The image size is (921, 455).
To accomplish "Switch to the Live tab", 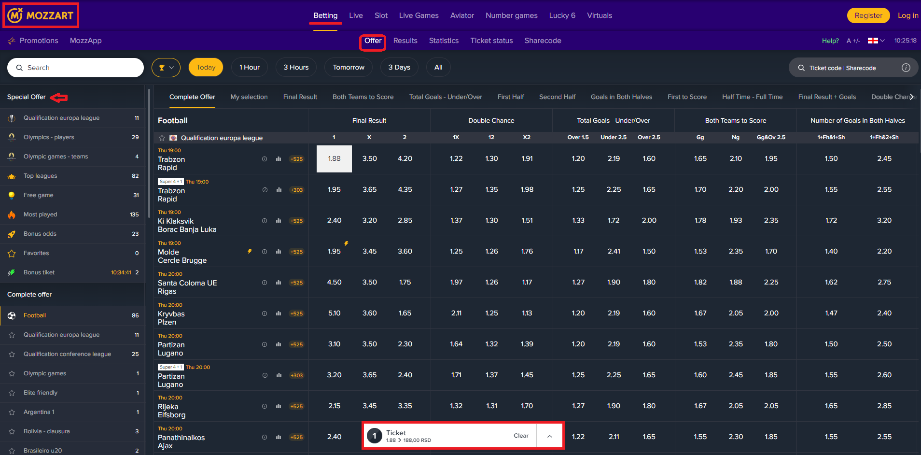I will 356,15.
